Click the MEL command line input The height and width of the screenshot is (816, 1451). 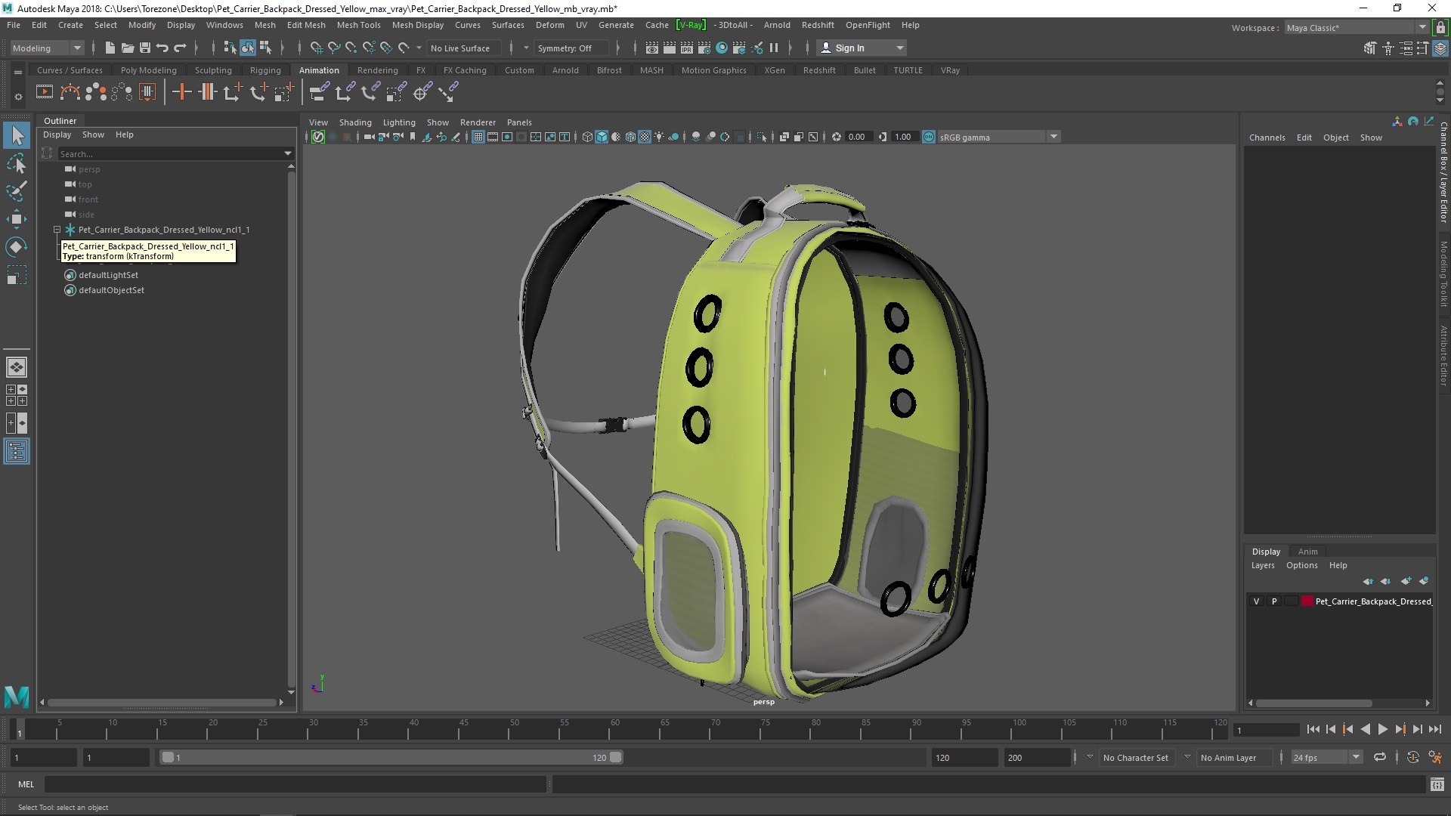click(x=295, y=784)
